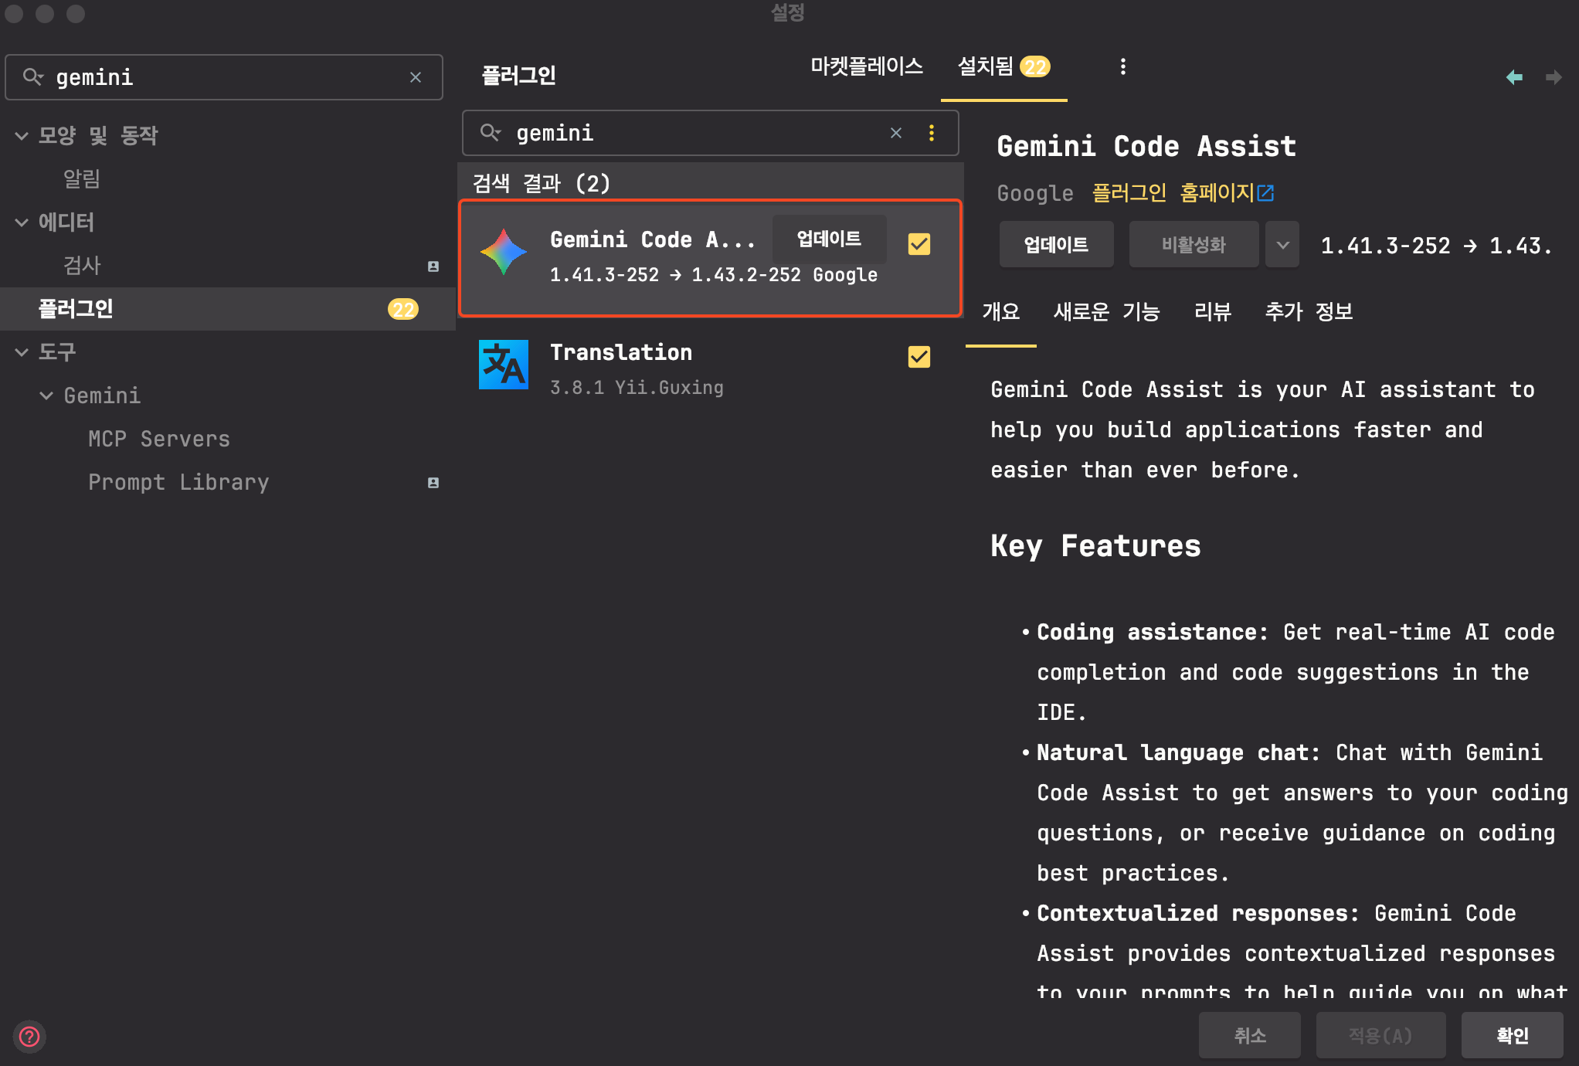1579x1066 pixels.
Task: Select MCP Servers in settings tree
Action: coord(158,439)
